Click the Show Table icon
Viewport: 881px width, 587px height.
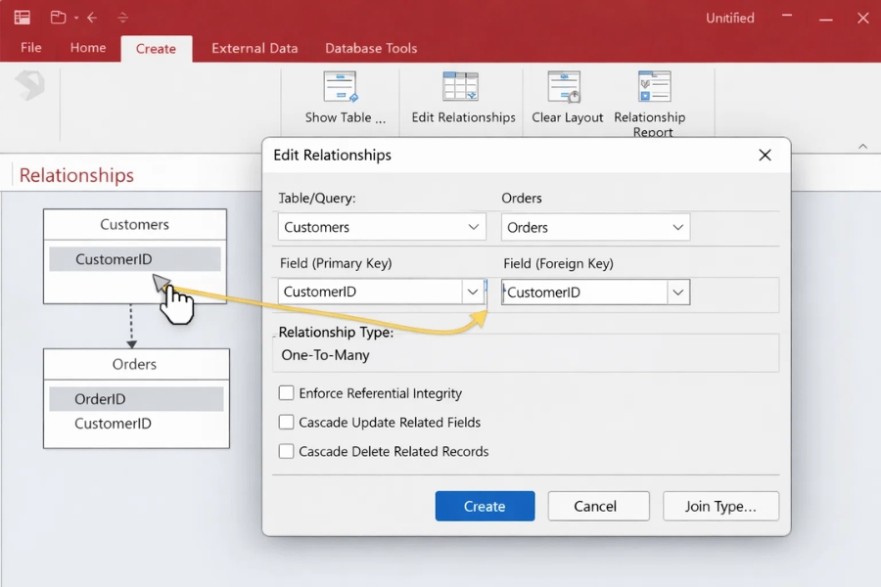coord(341,88)
